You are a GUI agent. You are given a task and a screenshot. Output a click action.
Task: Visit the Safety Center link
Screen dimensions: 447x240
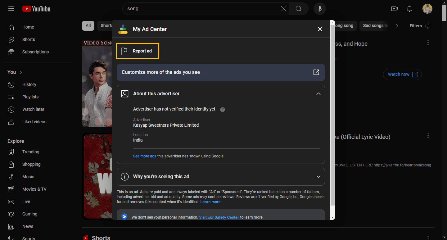[219, 217]
